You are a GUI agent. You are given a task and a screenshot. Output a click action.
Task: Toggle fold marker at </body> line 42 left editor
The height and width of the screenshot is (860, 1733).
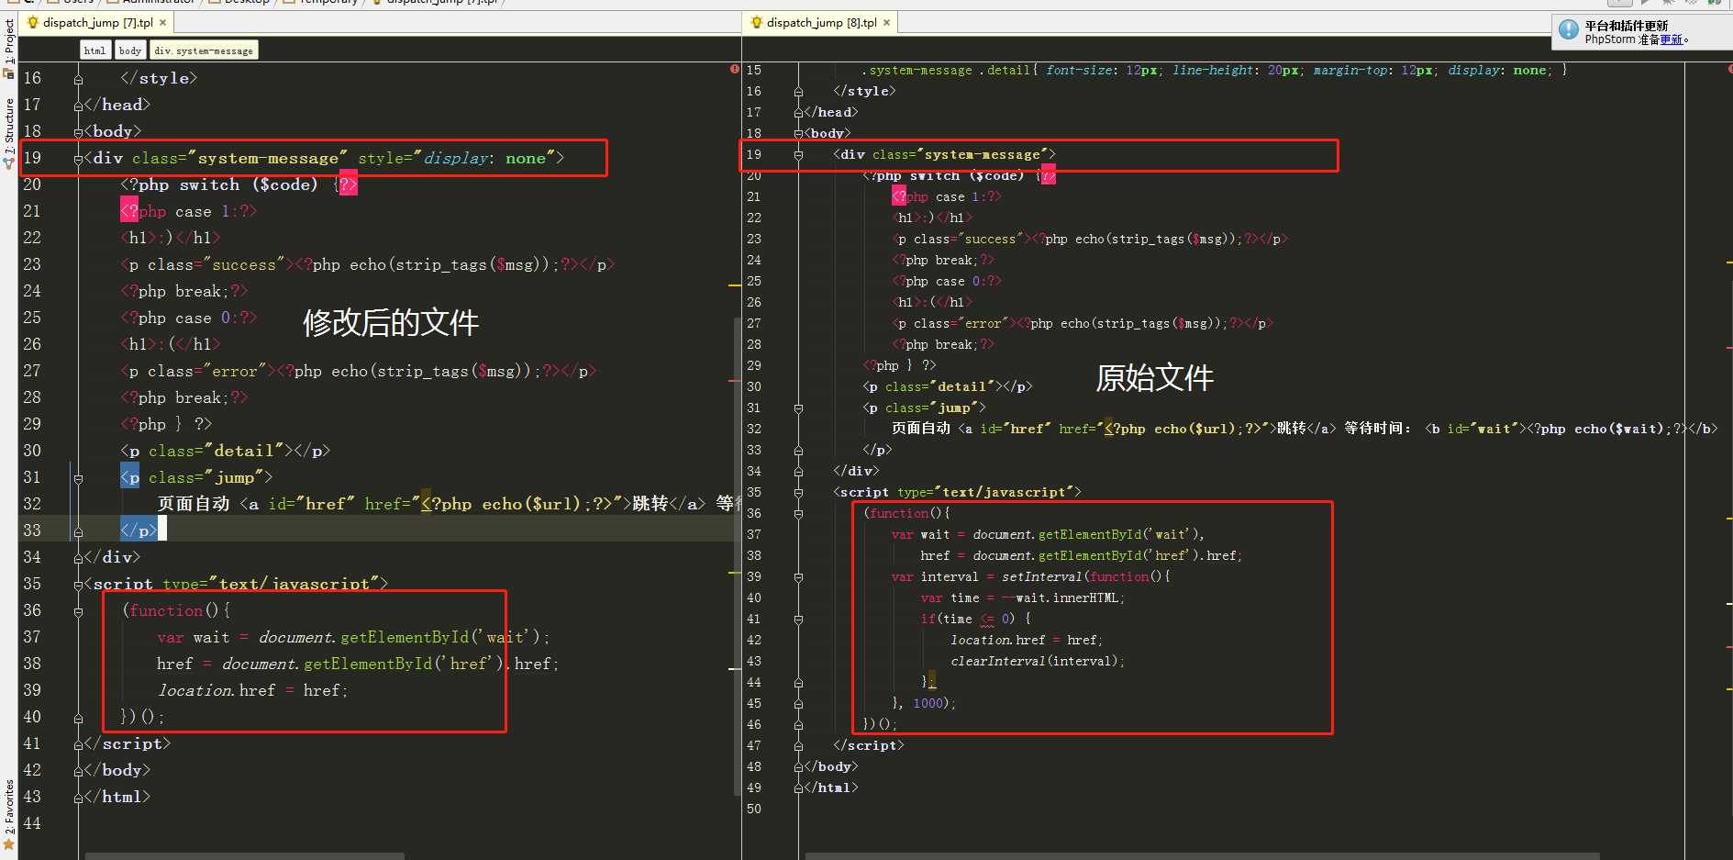click(x=78, y=771)
